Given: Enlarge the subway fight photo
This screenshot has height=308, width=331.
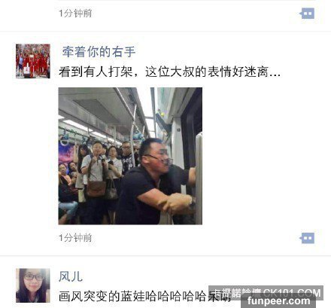Looking at the screenshot, I should click(130, 156).
